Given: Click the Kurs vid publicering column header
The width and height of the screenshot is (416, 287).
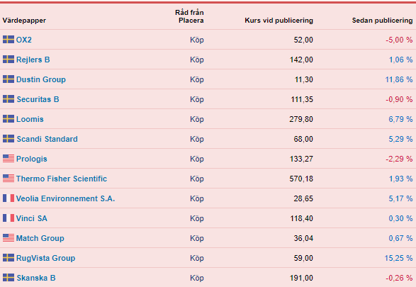Looking at the screenshot, I should tap(279, 21).
